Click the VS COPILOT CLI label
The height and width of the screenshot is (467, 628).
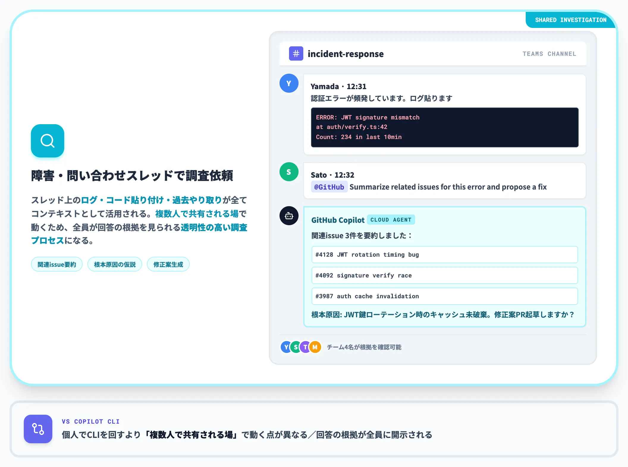(x=91, y=422)
